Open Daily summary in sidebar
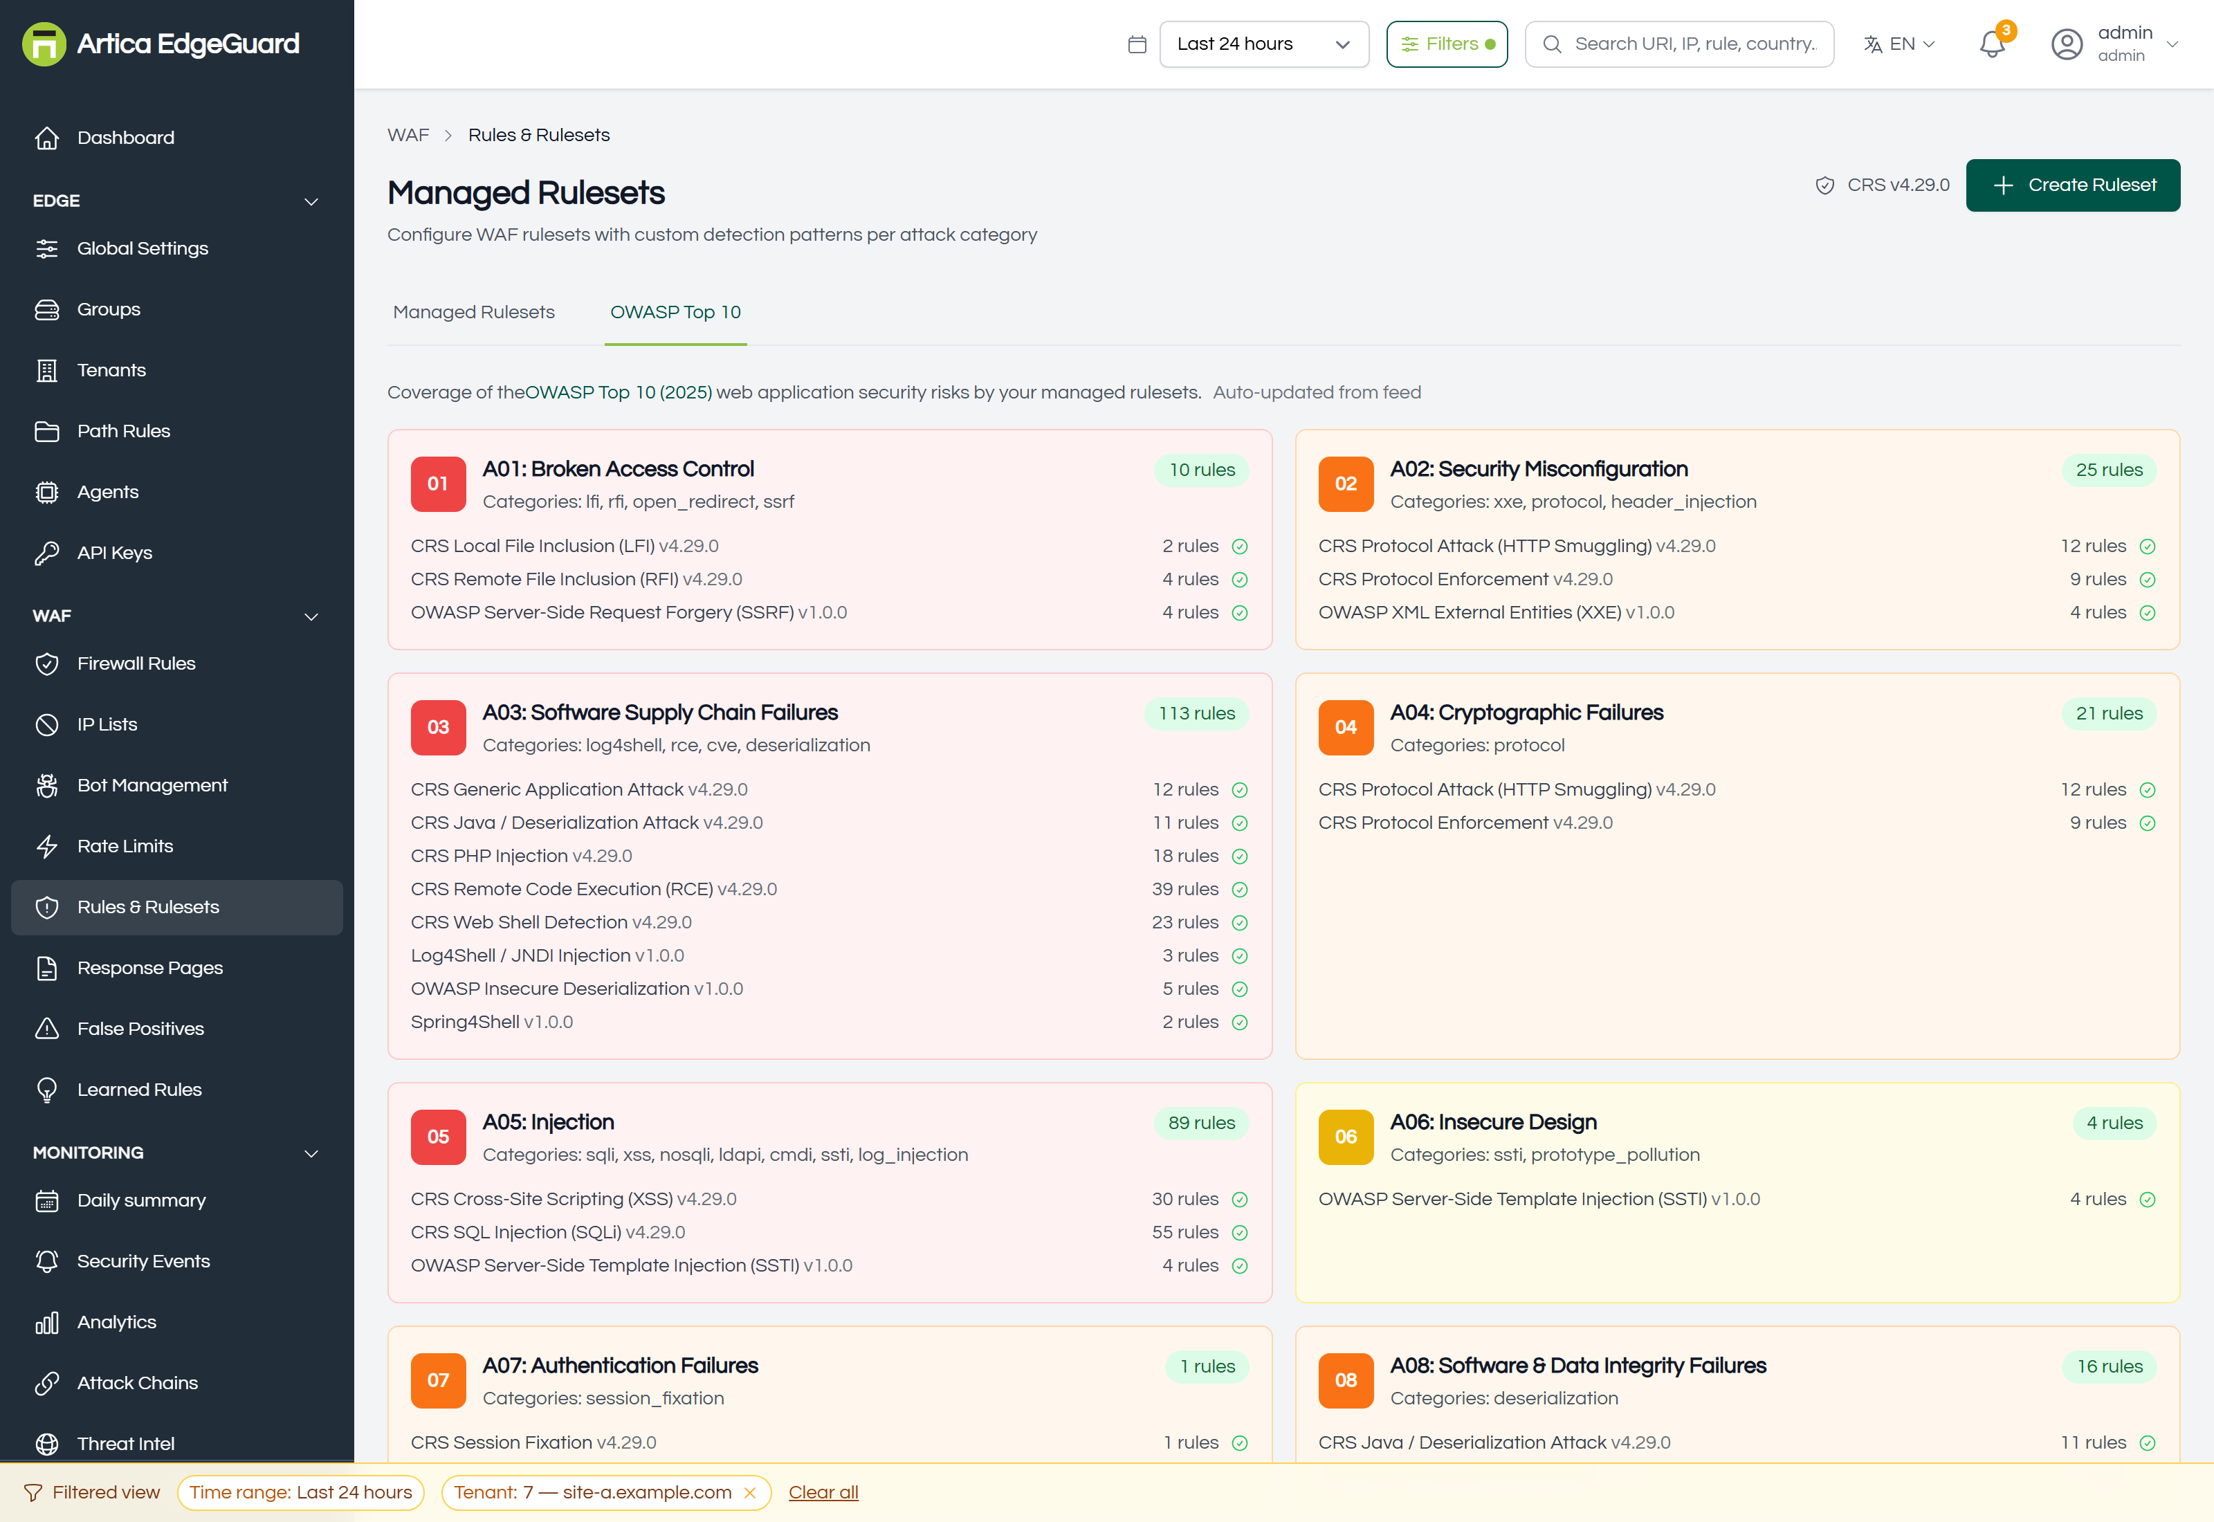Viewport: 2214px width, 1522px height. coord(176,1200)
